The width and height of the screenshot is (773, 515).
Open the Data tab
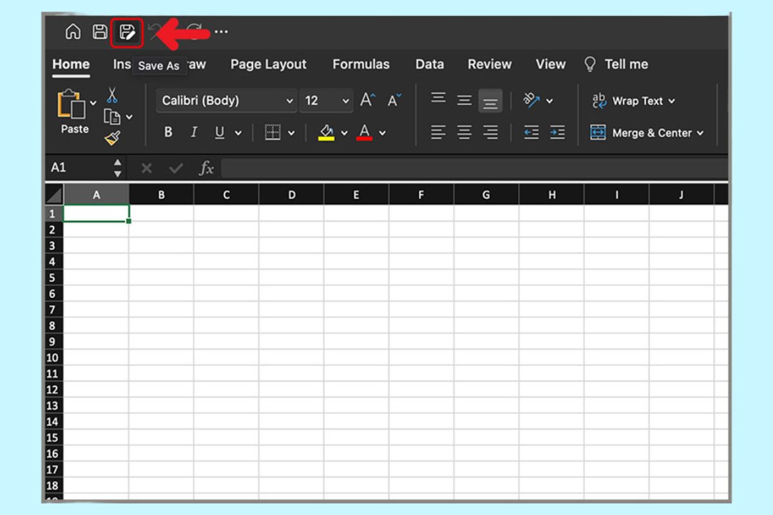pos(430,64)
